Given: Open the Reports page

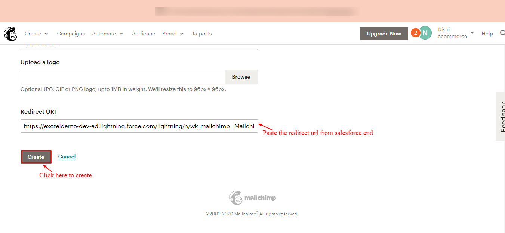Looking at the screenshot, I should pyautogui.click(x=202, y=34).
